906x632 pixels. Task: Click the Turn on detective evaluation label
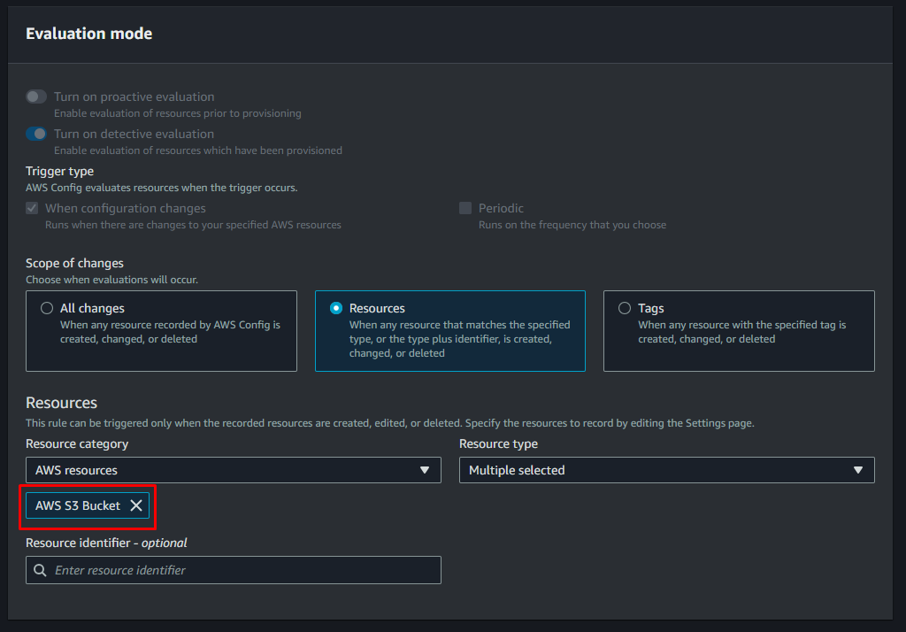[x=134, y=134]
